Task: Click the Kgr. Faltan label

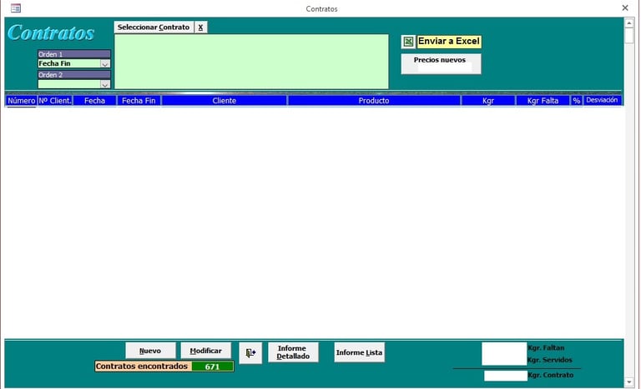Action: [x=546, y=348]
